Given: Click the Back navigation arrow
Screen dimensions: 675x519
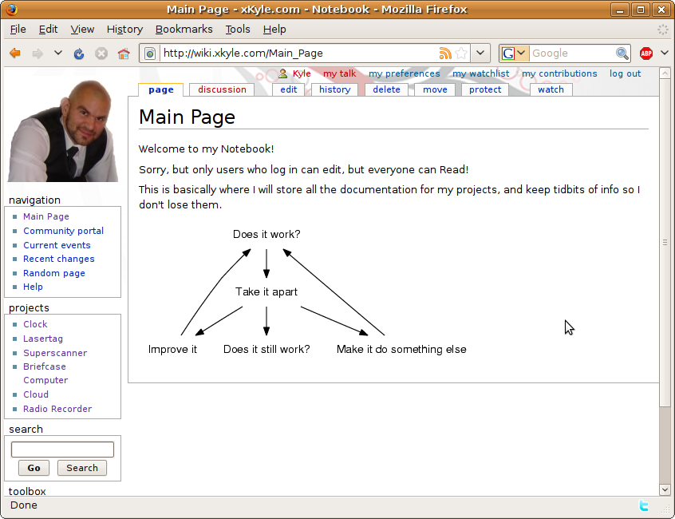Looking at the screenshot, I should coord(15,53).
